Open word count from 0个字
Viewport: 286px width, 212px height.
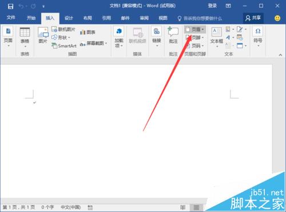click(47, 207)
